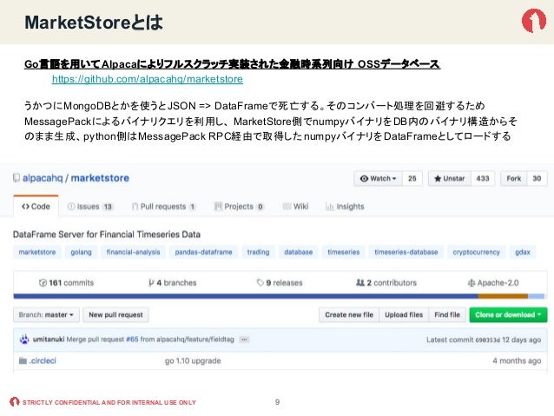Click the license scale icon
The height and width of the screenshot is (416, 554).
(x=472, y=283)
